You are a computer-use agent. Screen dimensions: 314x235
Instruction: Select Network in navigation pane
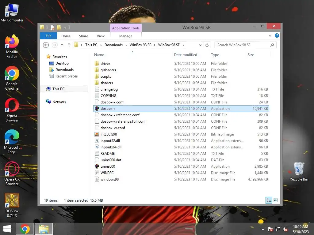tap(59, 102)
